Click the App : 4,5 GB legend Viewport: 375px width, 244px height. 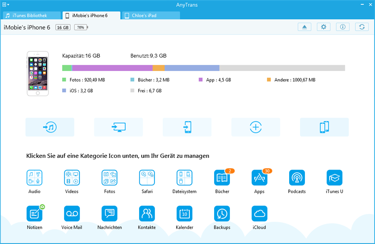point(215,80)
